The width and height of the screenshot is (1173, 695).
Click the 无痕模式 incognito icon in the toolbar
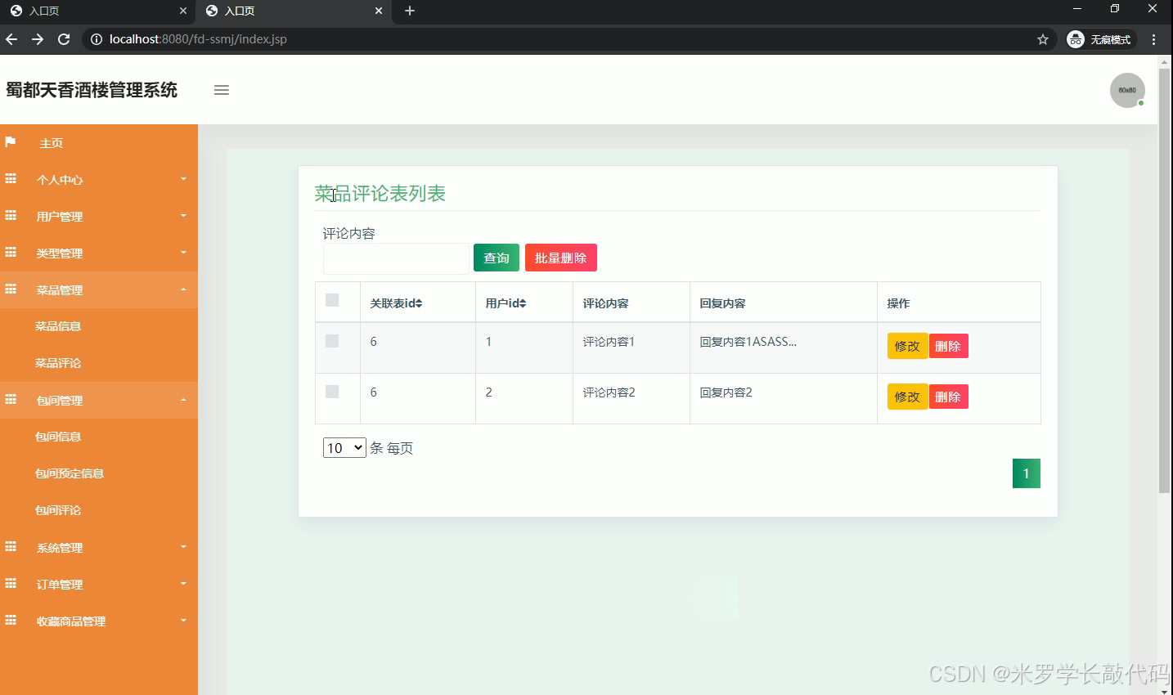point(1074,38)
